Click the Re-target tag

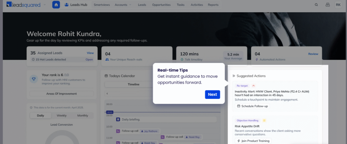242,86
